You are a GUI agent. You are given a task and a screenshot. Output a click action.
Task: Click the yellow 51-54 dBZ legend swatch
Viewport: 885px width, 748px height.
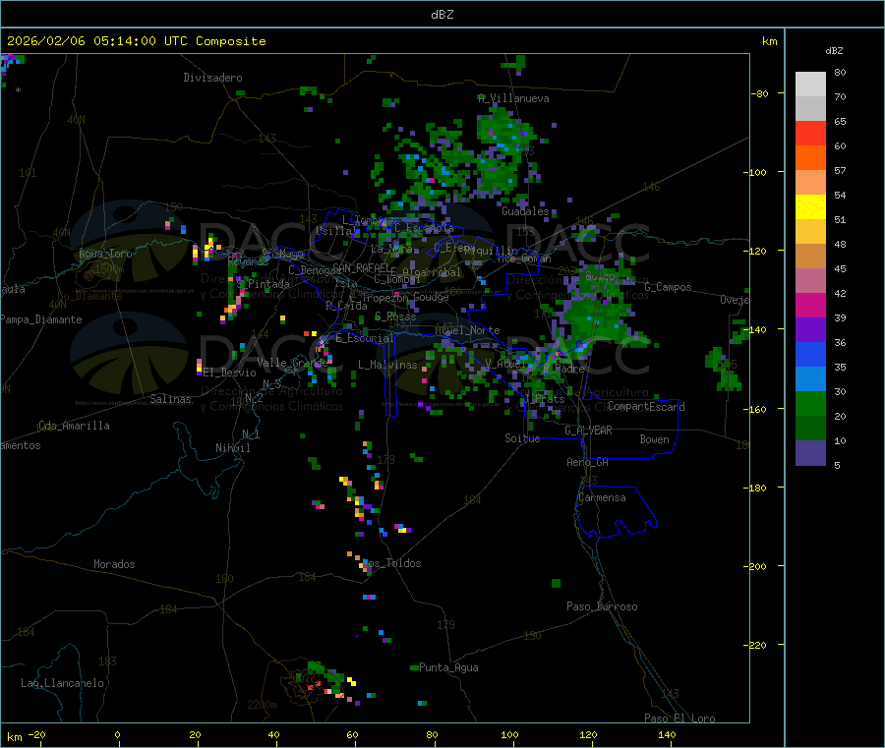[810, 207]
